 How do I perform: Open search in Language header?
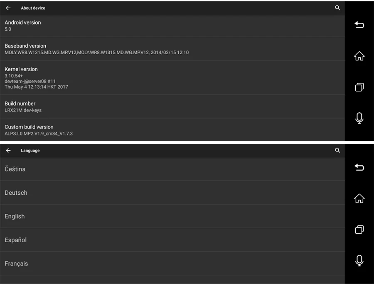(337, 150)
